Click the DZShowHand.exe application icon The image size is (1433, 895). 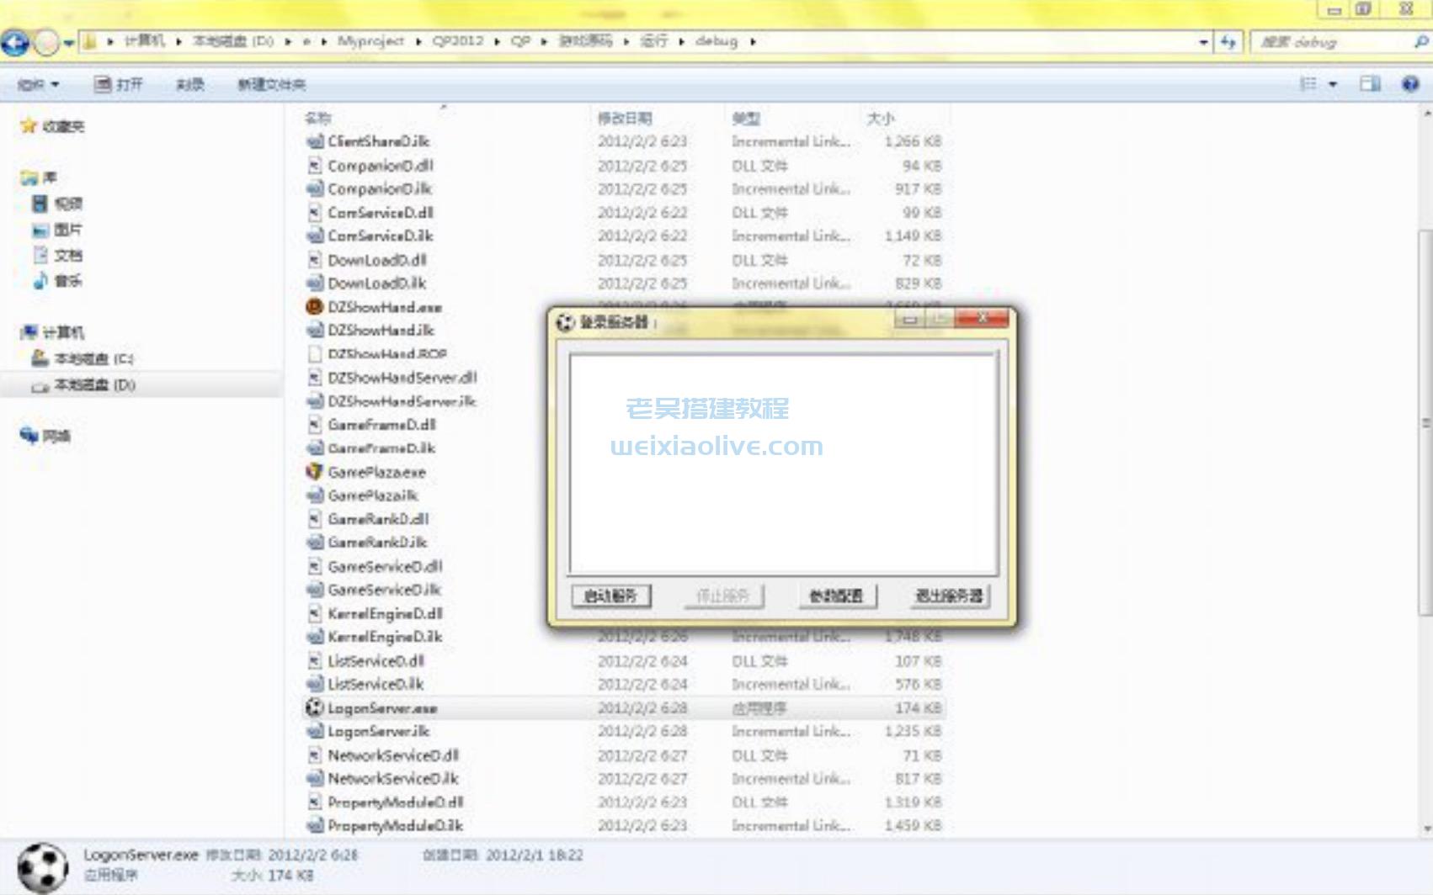pos(314,308)
